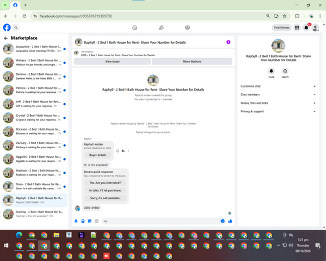The width and height of the screenshot is (326, 261).
Task: Search in conversation using magnifier icon
Action: tap(285, 71)
